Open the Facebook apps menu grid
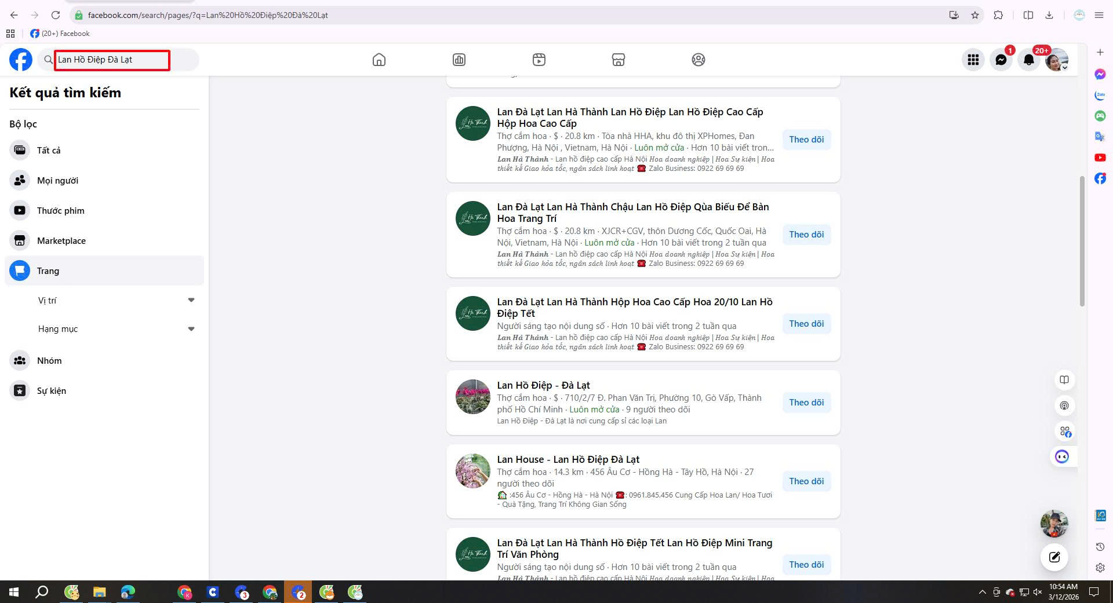Screen dimensions: 1113x603 [973, 60]
